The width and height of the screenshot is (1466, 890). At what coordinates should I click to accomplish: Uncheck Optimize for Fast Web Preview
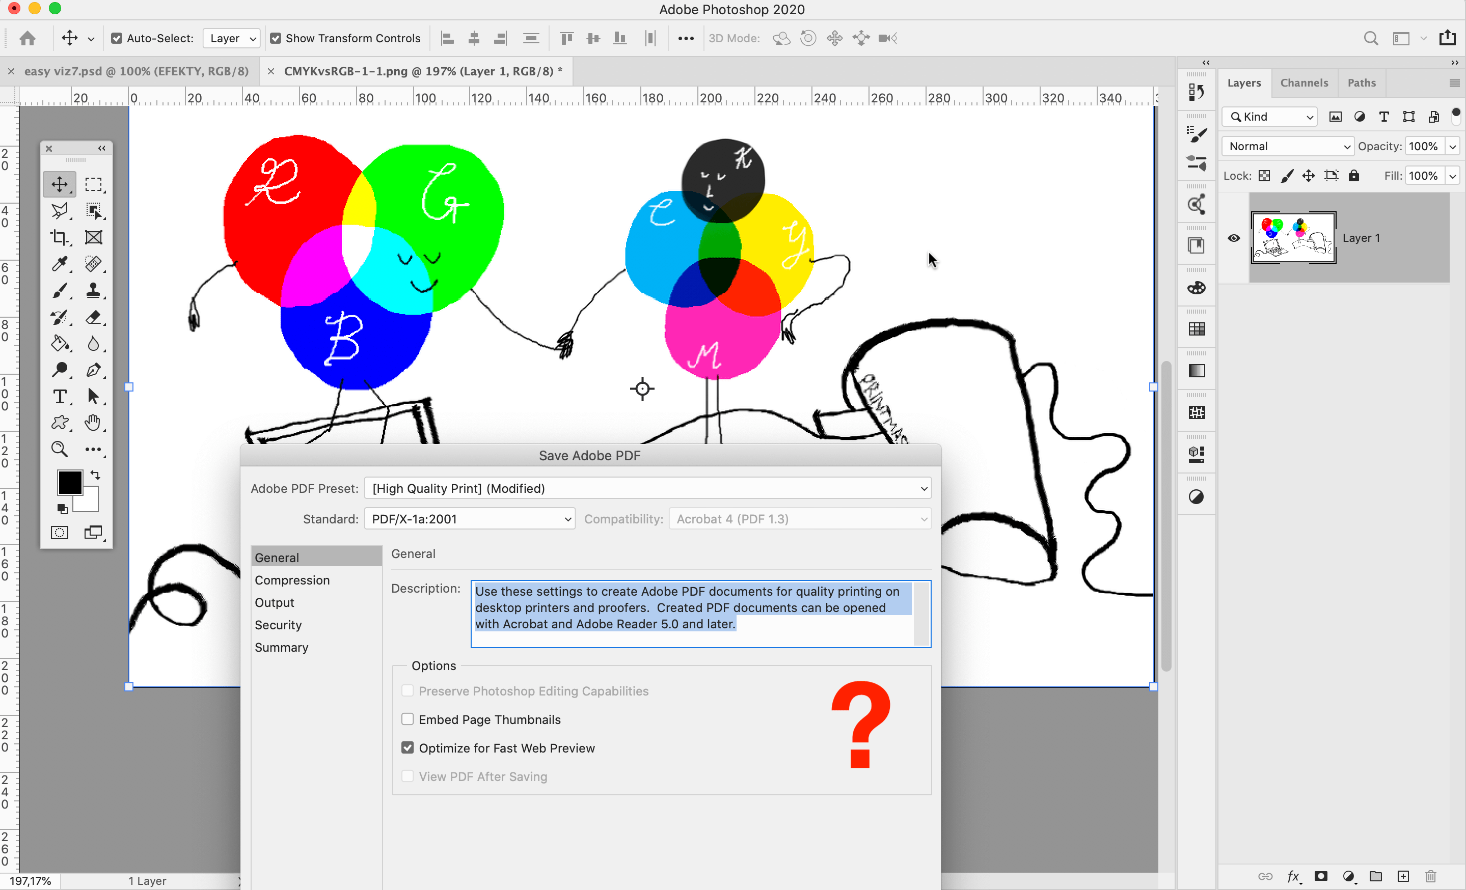408,748
